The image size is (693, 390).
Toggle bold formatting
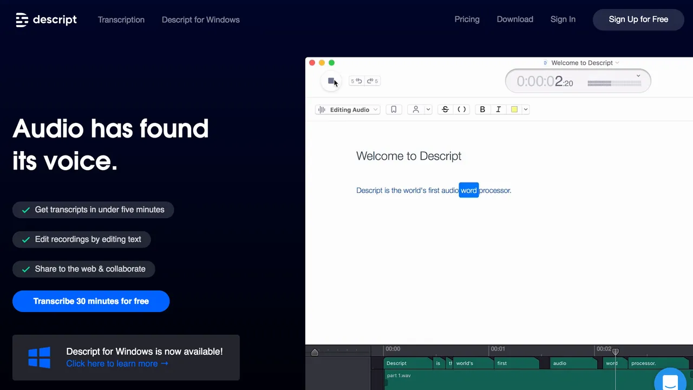coord(482,109)
